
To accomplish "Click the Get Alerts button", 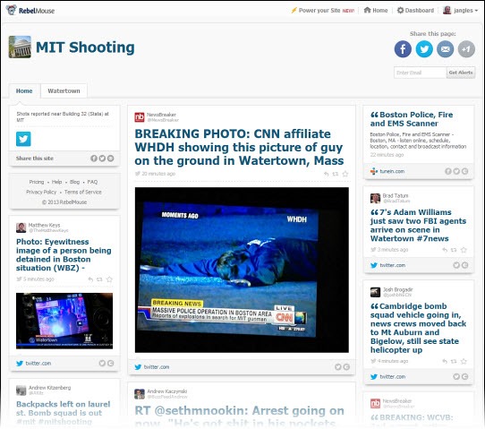I will tap(461, 73).
